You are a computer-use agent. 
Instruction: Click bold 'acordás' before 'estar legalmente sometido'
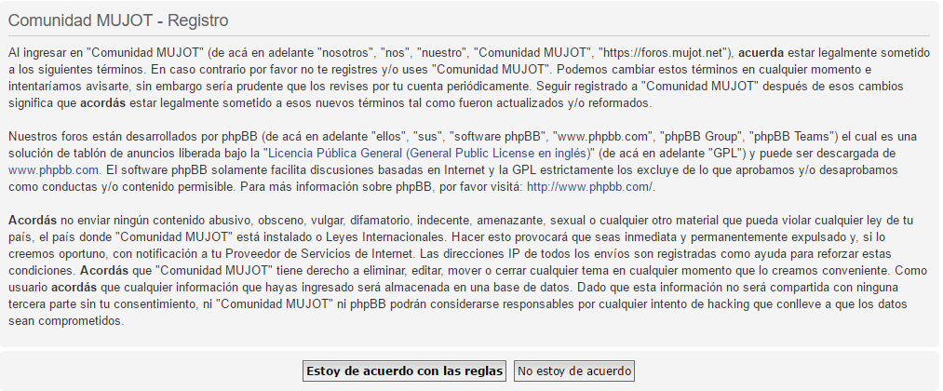click(102, 101)
